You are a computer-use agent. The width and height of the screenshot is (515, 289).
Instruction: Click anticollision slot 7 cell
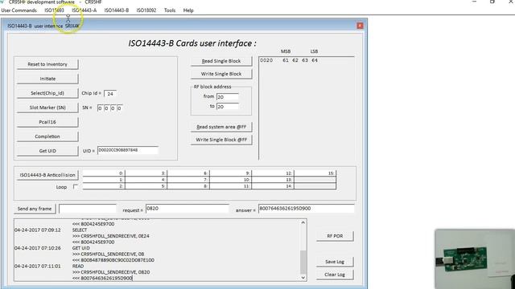click(x=188, y=180)
